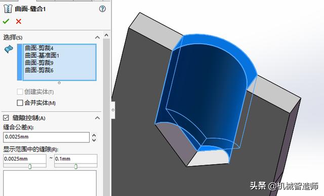Click the panel scrollbar up arrow
Screen dimensions: 324x196
coord(106,35)
